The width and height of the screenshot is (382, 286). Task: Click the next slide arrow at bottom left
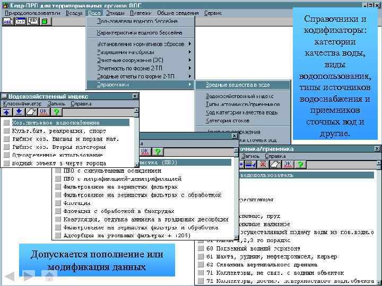[x=28, y=276]
